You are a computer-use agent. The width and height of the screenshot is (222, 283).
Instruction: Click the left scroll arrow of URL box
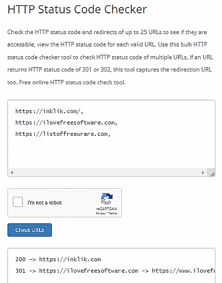(12, 172)
